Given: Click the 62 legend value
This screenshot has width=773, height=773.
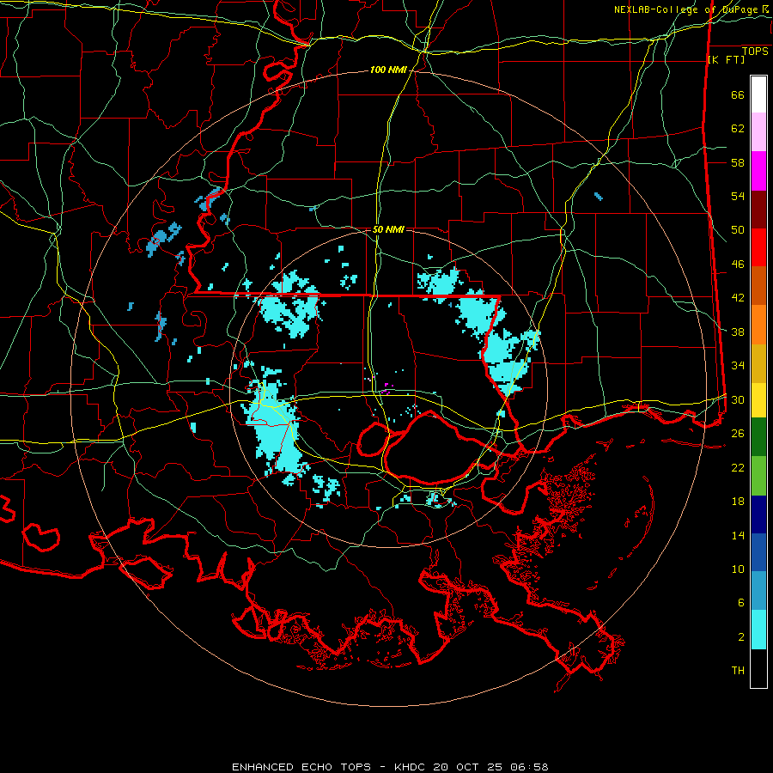Looking at the screenshot, I should (738, 129).
